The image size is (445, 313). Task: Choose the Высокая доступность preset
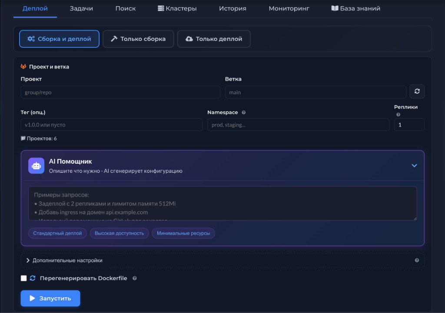119,233
